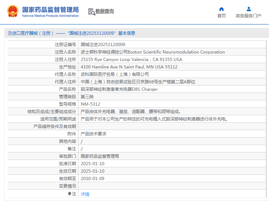The image size is (269, 201).
Task: Click the 注册人名称 row label
Action: coord(65,52)
